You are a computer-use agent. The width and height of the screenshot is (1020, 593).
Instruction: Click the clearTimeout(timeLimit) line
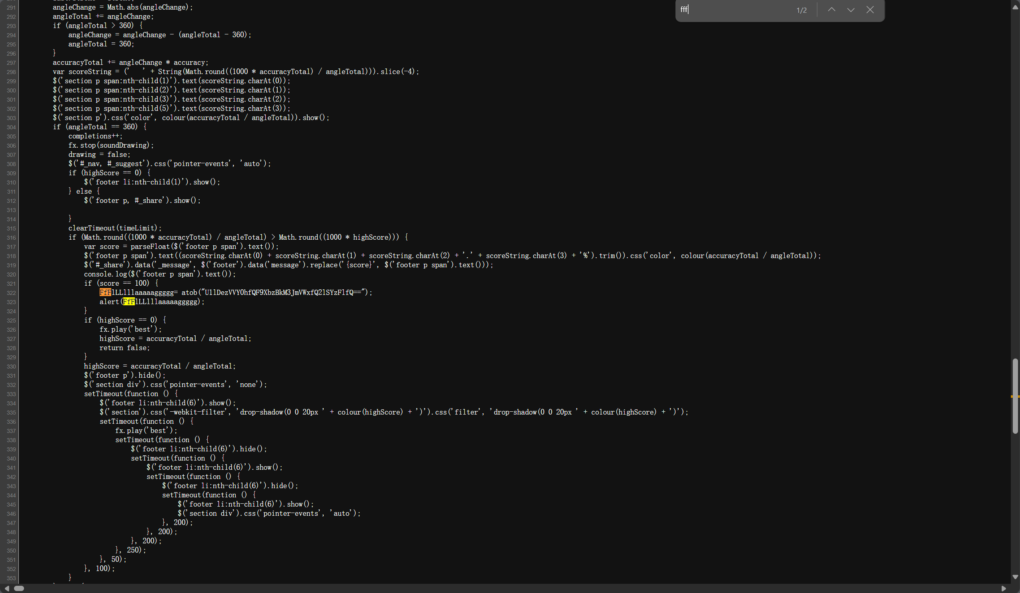tap(115, 228)
